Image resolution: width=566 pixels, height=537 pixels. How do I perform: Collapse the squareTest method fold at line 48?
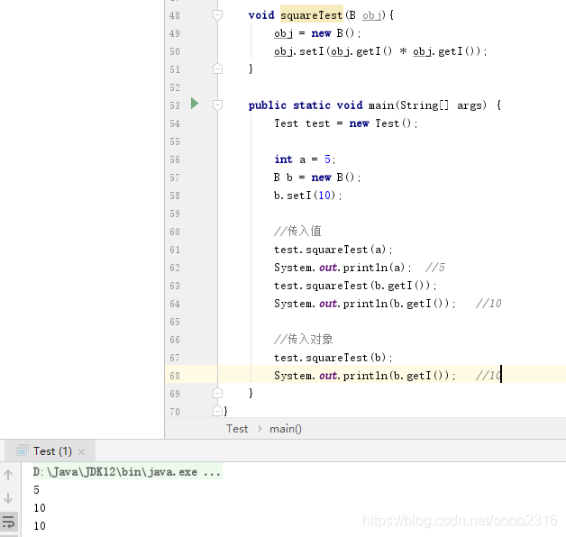pos(217,15)
